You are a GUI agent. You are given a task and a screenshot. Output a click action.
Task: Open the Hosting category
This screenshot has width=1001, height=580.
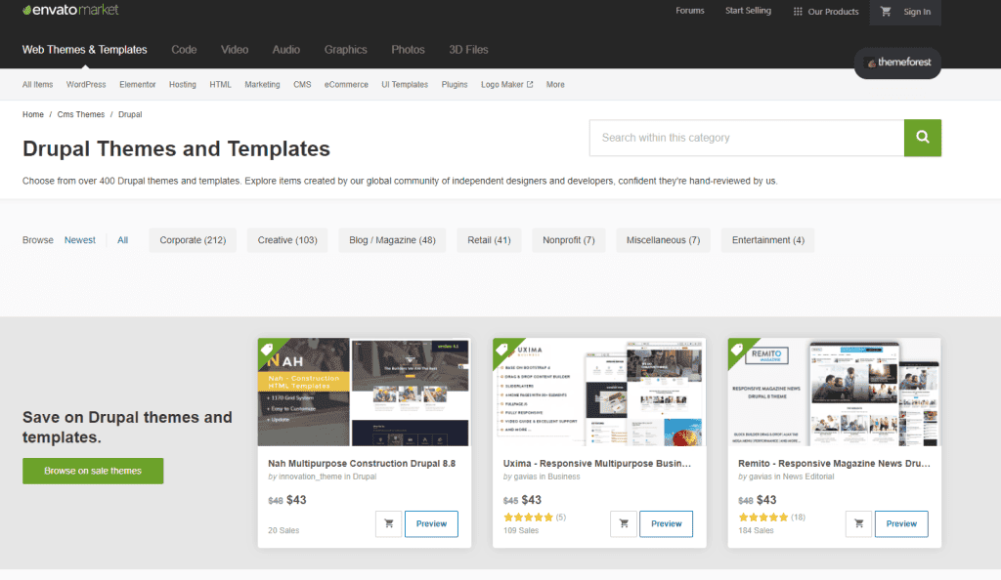coord(183,85)
